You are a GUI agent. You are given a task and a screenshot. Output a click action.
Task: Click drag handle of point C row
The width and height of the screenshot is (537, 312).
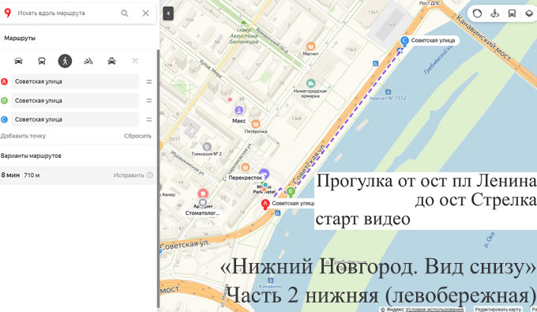149,119
